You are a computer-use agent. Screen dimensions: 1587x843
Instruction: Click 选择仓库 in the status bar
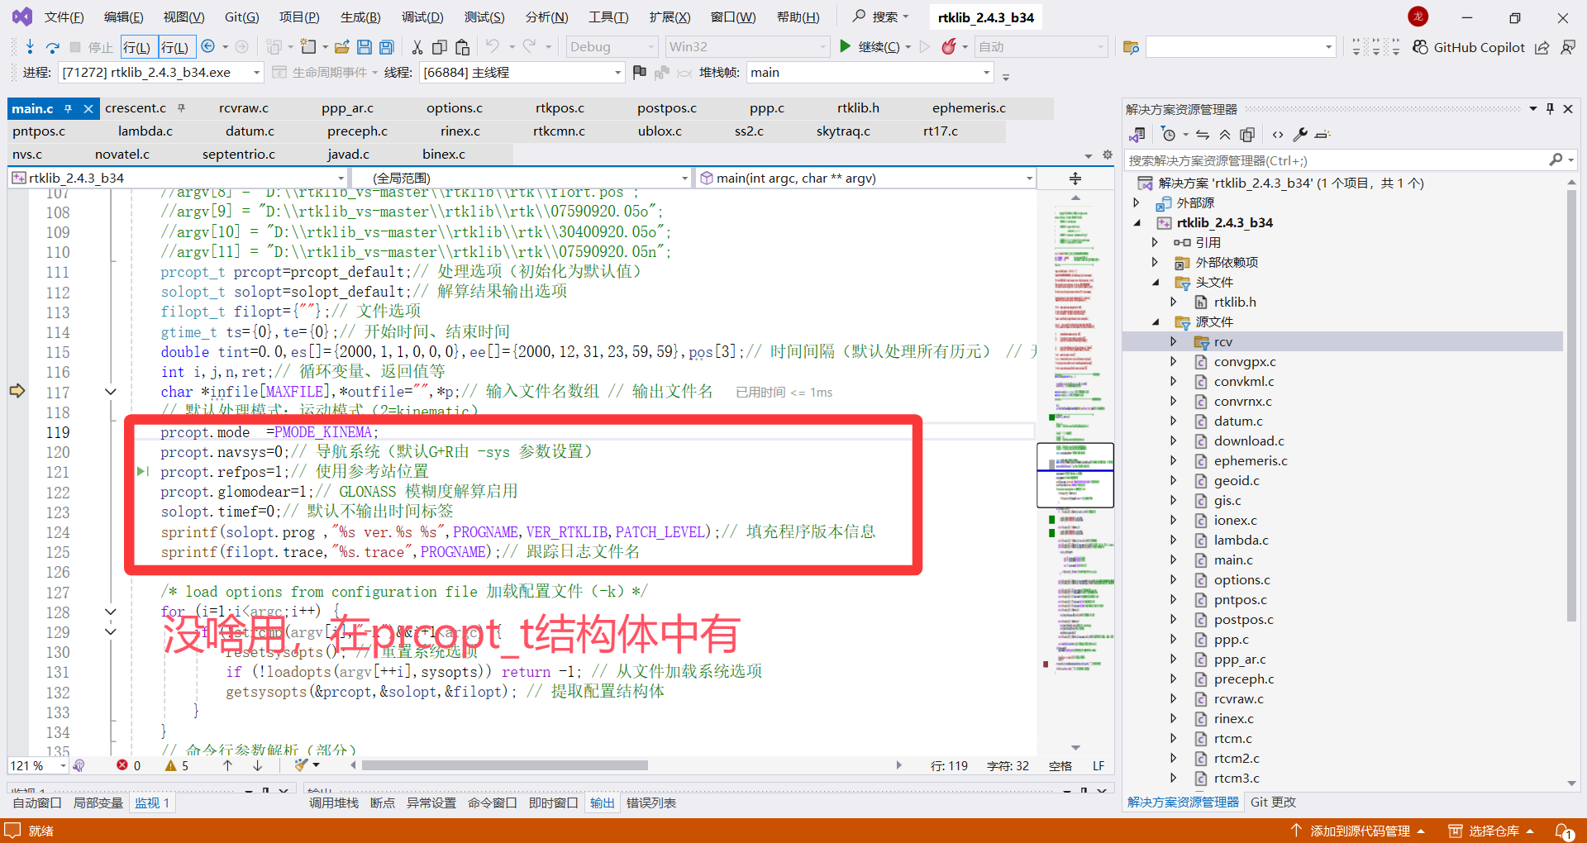pos(1492,831)
